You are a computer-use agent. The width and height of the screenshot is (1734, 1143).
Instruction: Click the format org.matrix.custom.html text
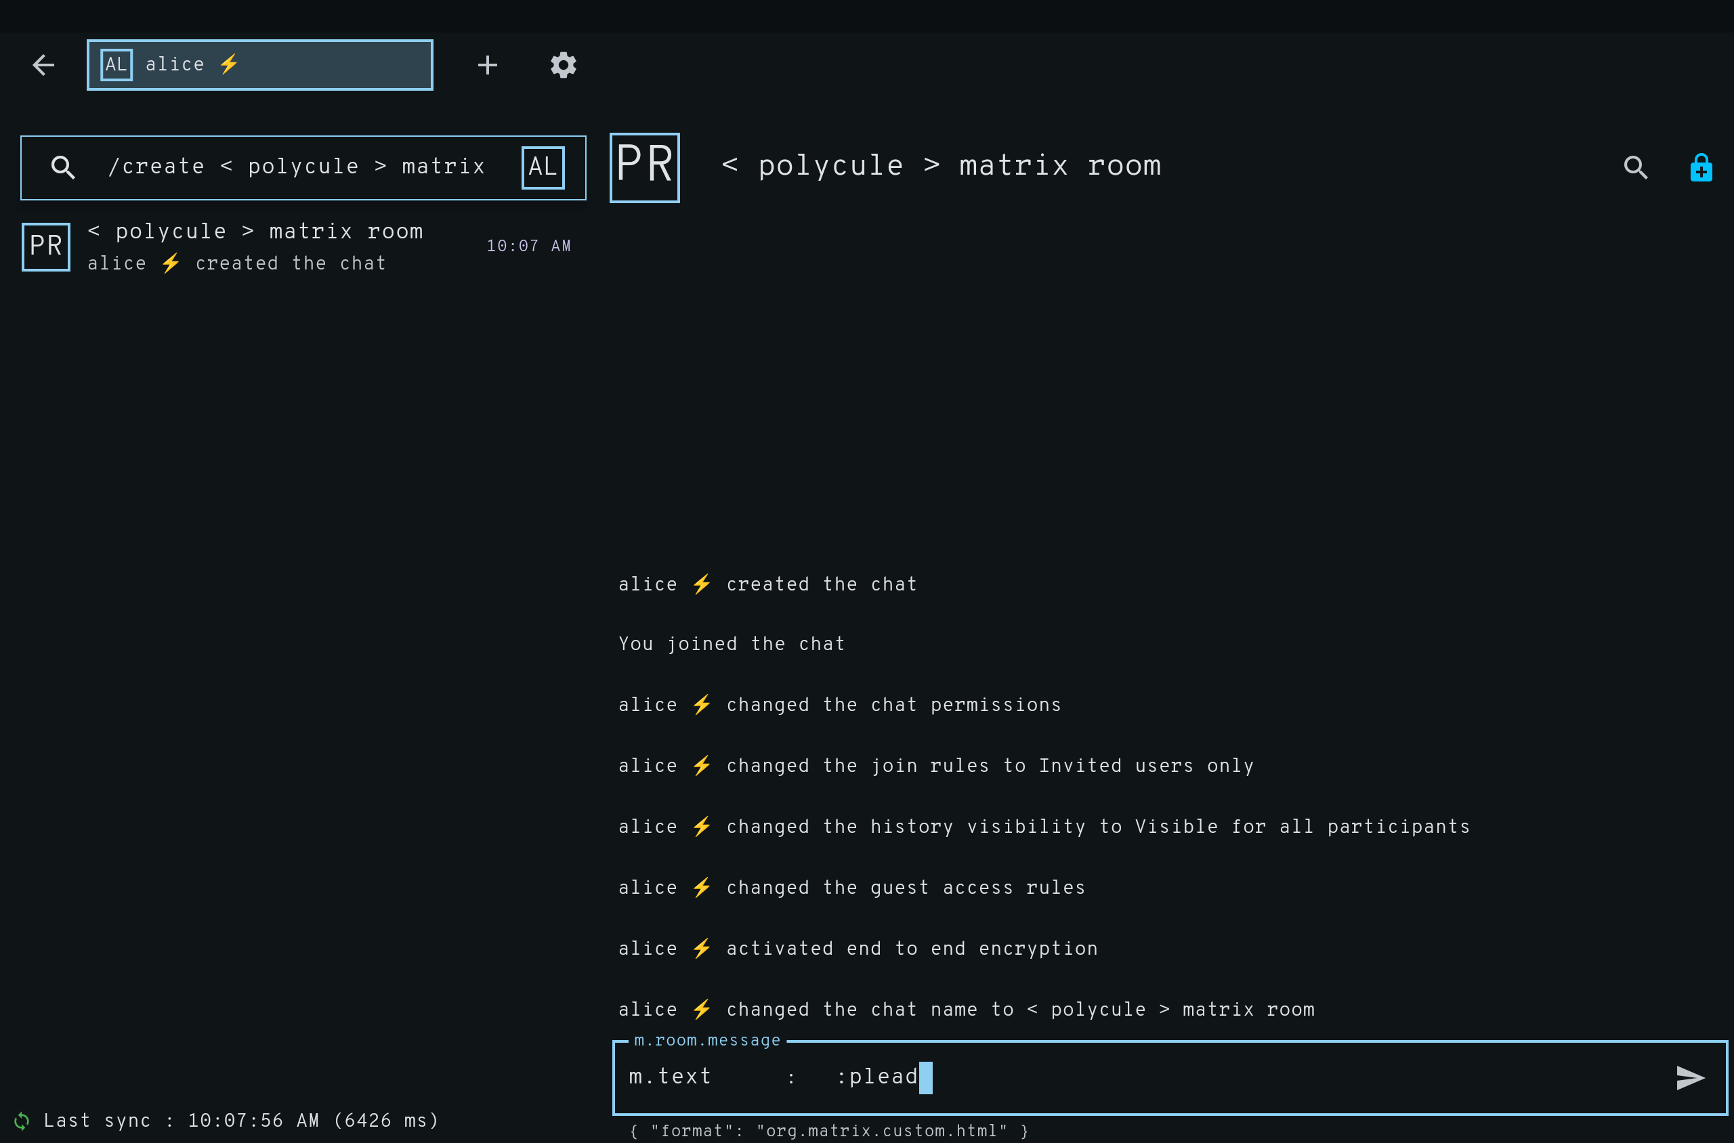click(828, 1131)
